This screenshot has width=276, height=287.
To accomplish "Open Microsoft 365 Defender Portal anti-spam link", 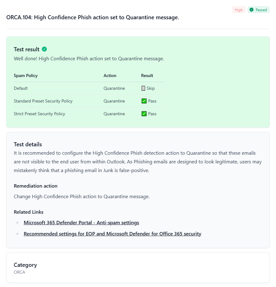I will point(81,223).
